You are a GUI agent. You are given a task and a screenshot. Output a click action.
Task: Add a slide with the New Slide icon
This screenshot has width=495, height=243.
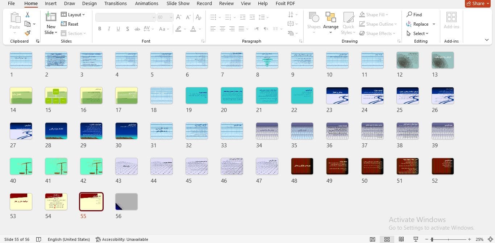pyautogui.click(x=51, y=17)
